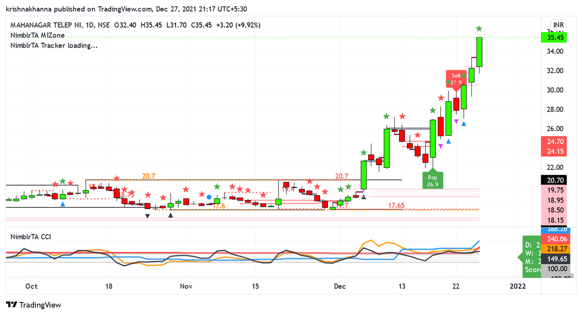Open the INR currency selector
Viewport: 582px width, 315px height.
click(558, 25)
